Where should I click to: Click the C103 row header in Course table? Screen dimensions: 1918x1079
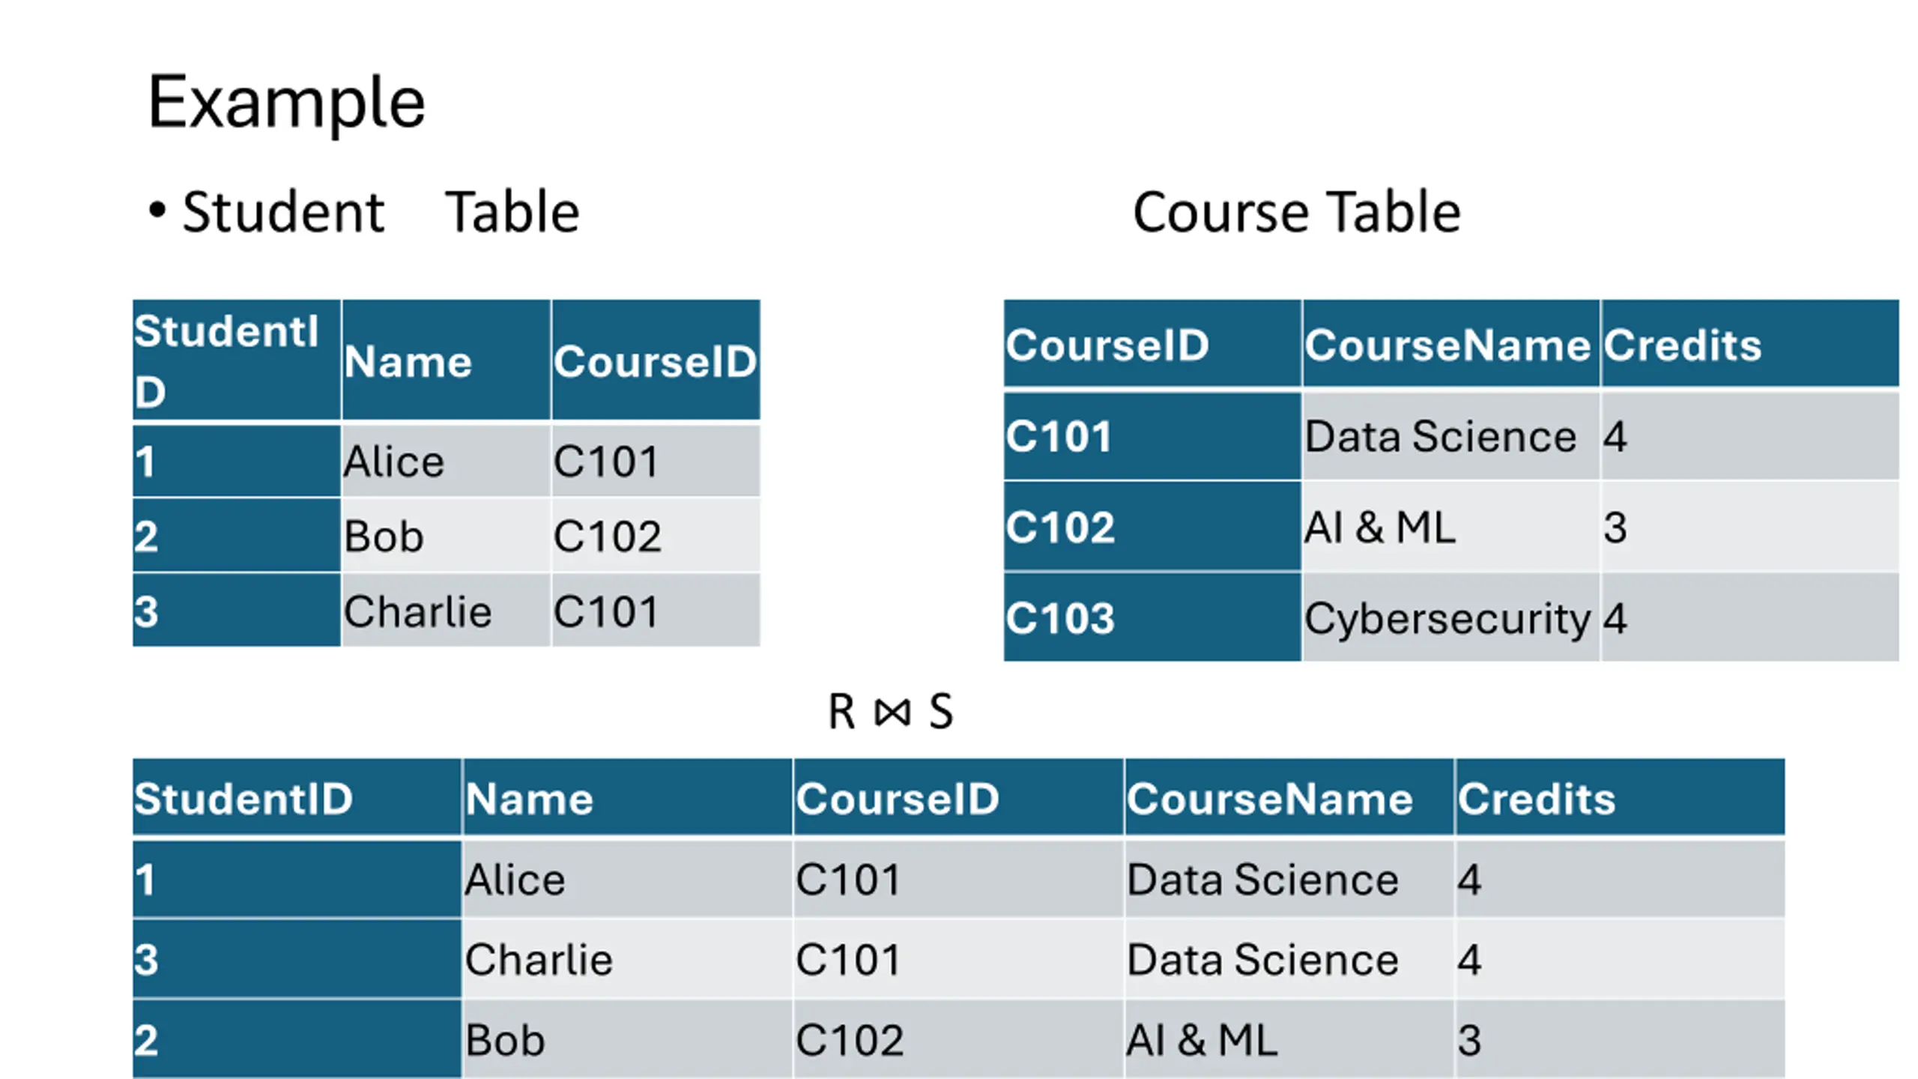tap(1152, 618)
